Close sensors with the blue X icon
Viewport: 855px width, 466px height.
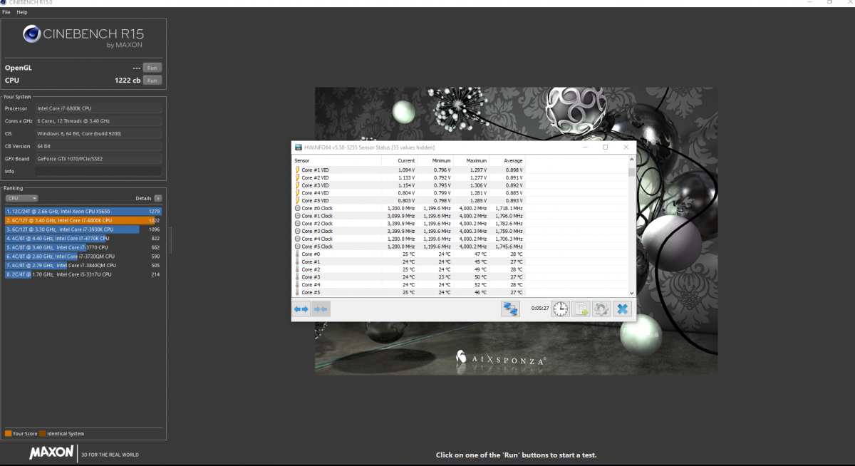[x=622, y=309]
